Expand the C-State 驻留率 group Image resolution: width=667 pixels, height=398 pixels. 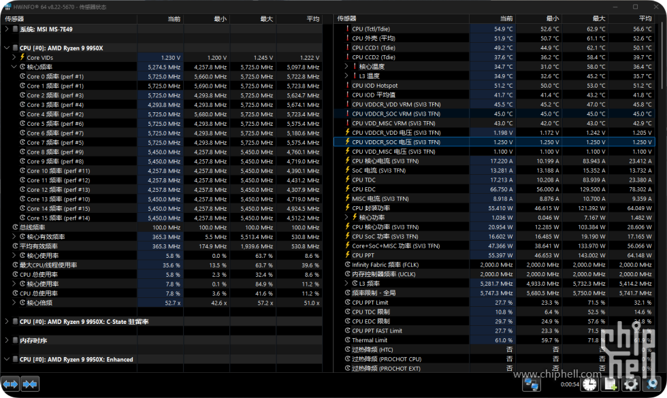click(6, 321)
